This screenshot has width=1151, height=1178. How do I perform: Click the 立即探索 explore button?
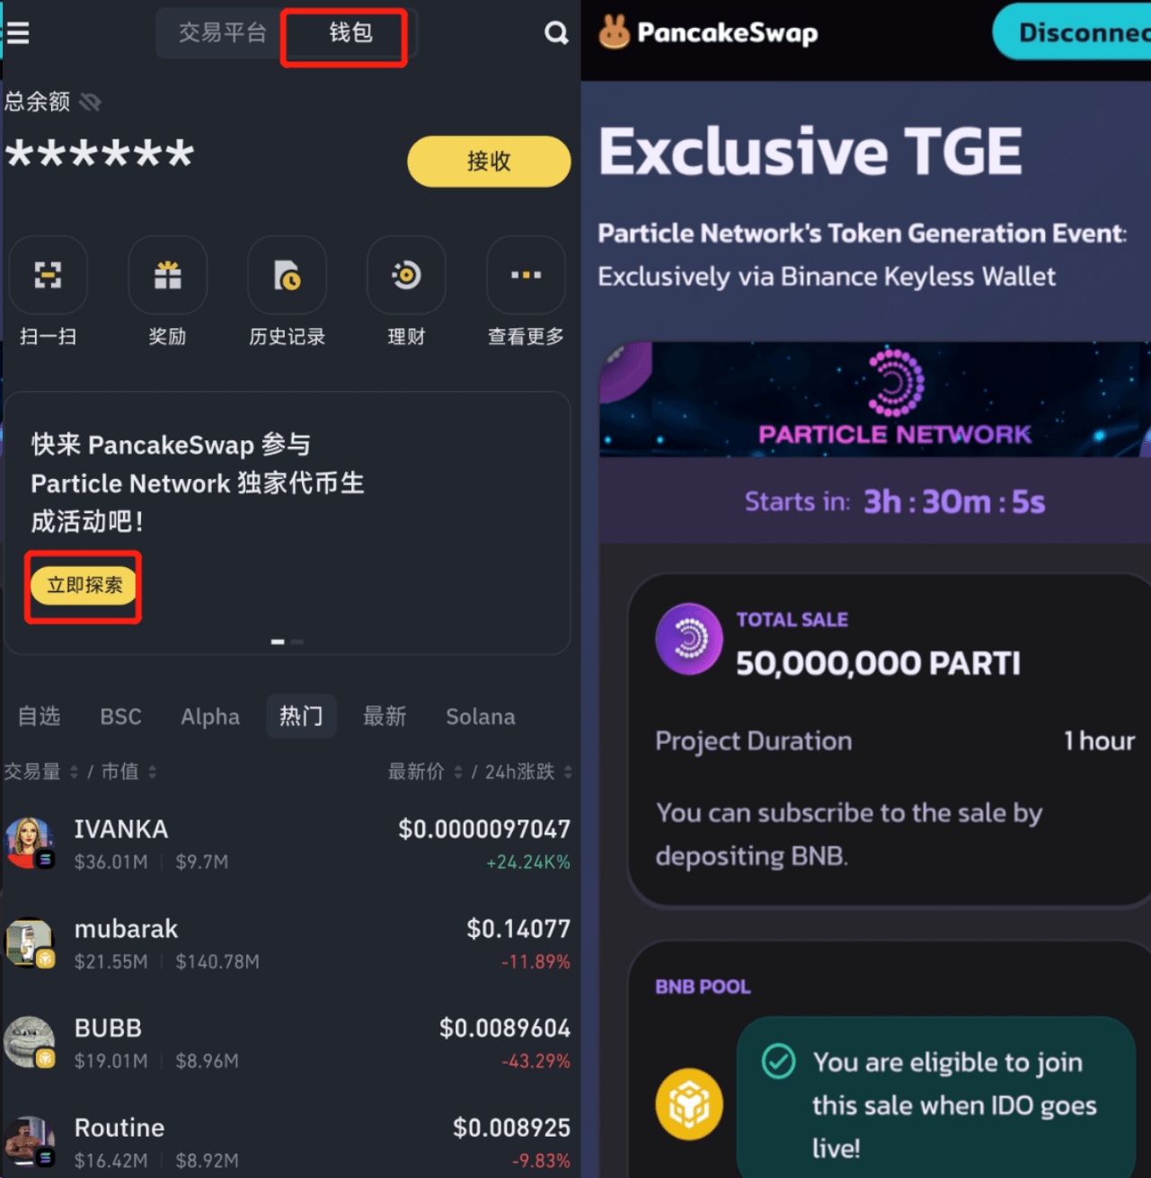coord(84,586)
